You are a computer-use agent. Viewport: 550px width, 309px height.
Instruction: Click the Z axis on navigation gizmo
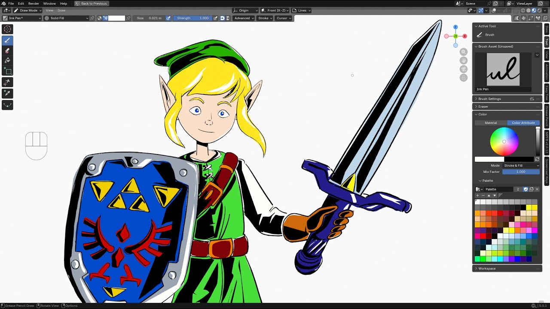click(455, 27)
